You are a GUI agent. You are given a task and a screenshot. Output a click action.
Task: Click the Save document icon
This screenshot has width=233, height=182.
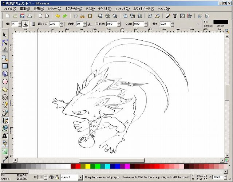(x=22, y=16)
